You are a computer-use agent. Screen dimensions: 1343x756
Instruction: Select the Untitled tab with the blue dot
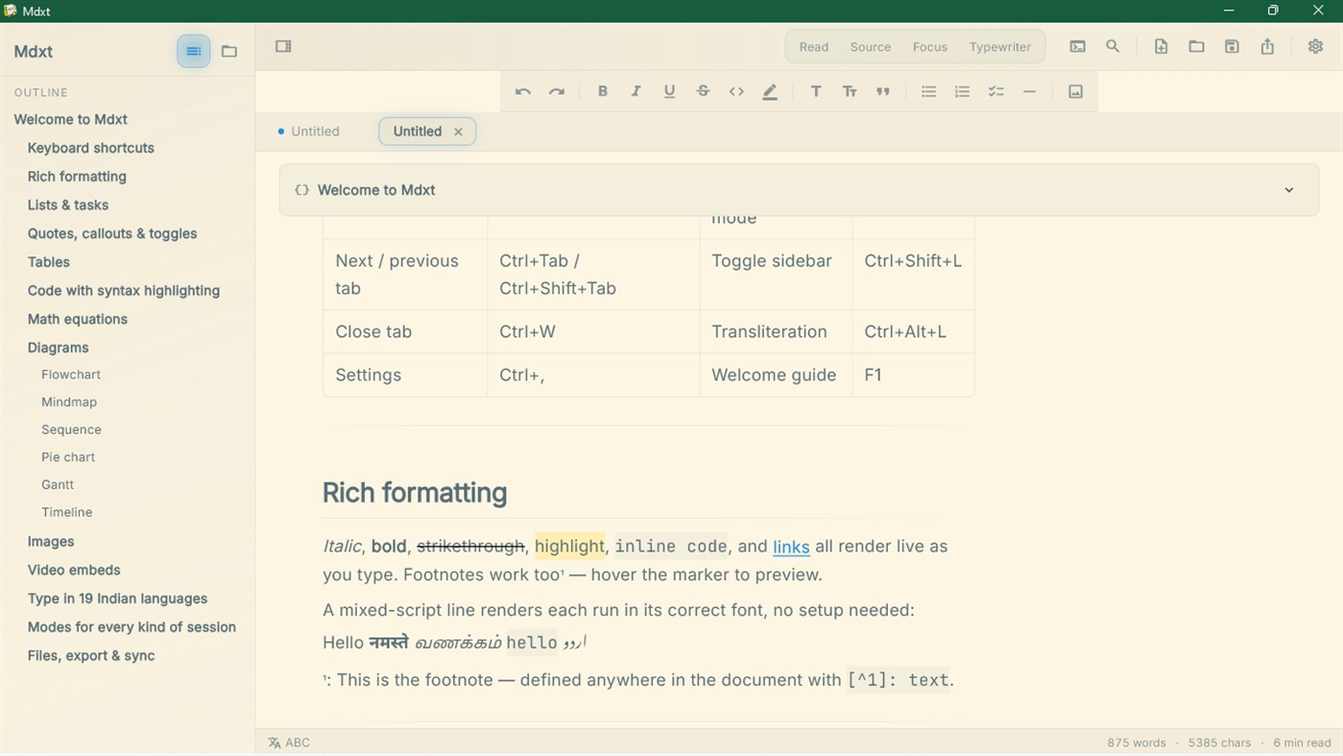pyautogui.click(x=308, y=132)
